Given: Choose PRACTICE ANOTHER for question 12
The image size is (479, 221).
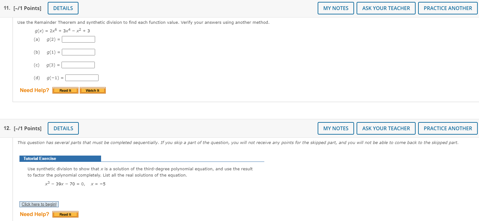Looking at the screenshot, I should [448, 128].
